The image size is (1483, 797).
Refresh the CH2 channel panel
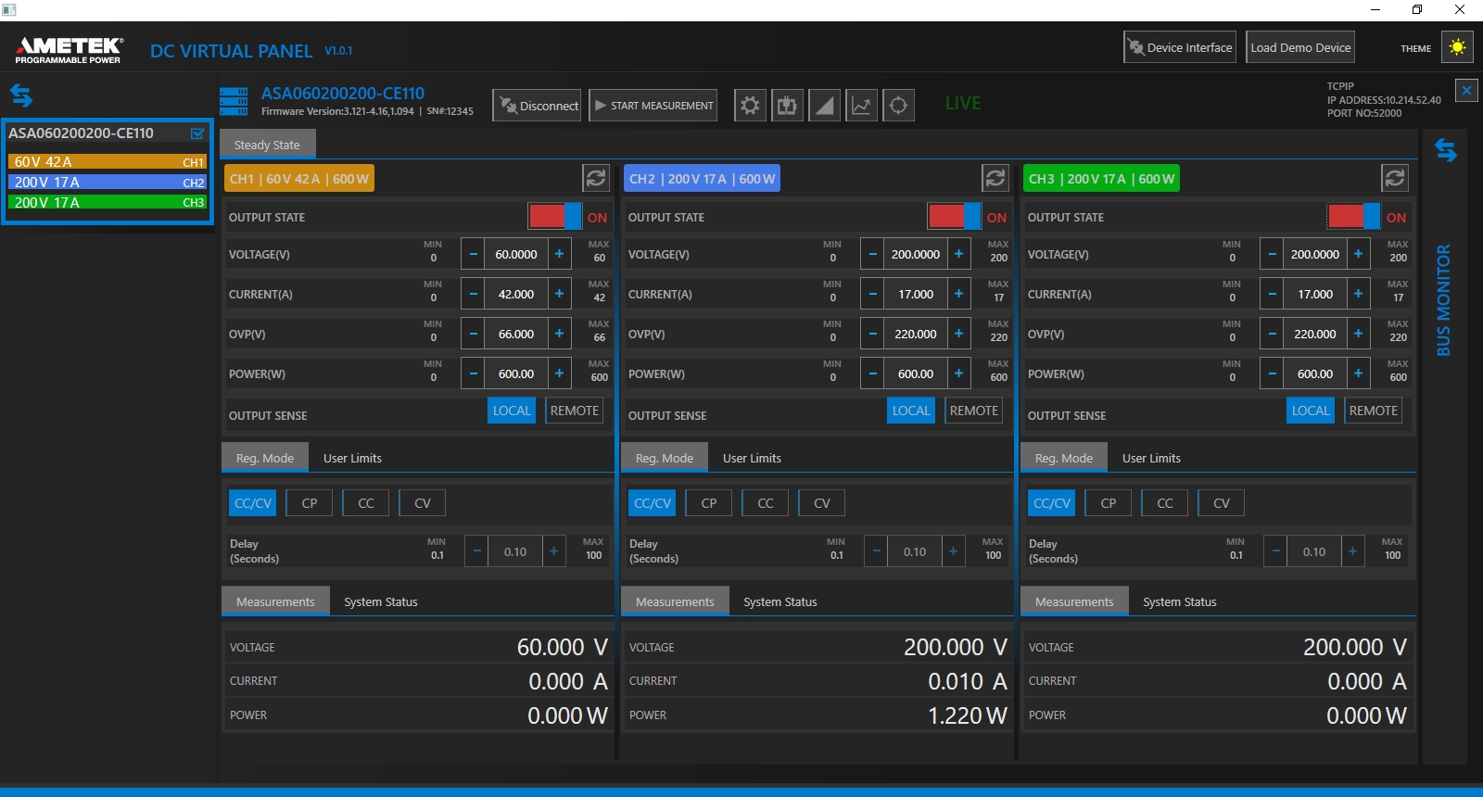995,178
